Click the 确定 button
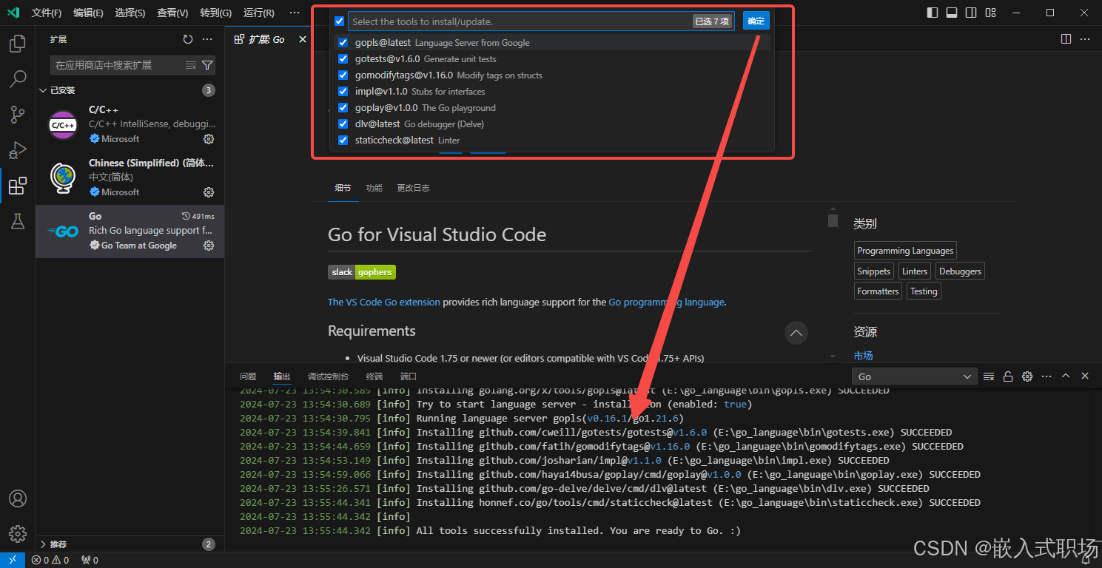The width and height of the screenshot is (1102, 568). pos(756,21)
